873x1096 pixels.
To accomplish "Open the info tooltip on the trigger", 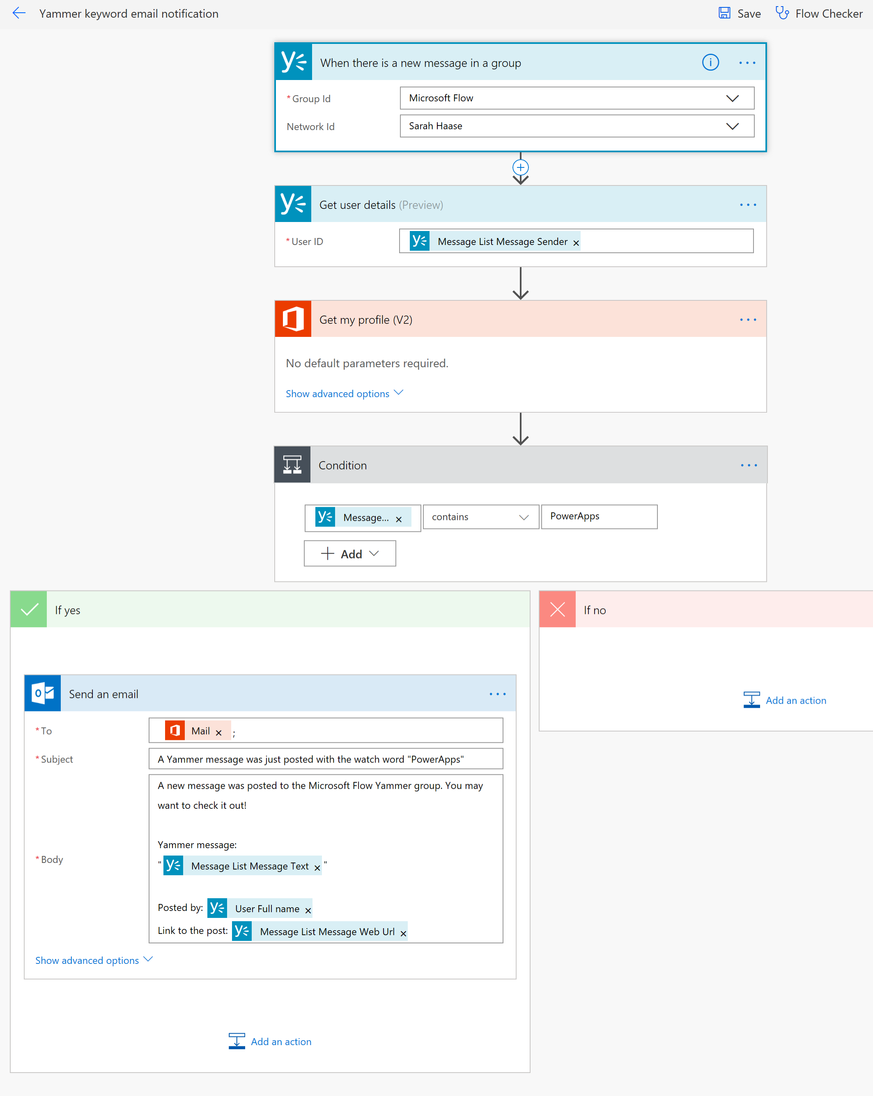I will tap(710, 62).
